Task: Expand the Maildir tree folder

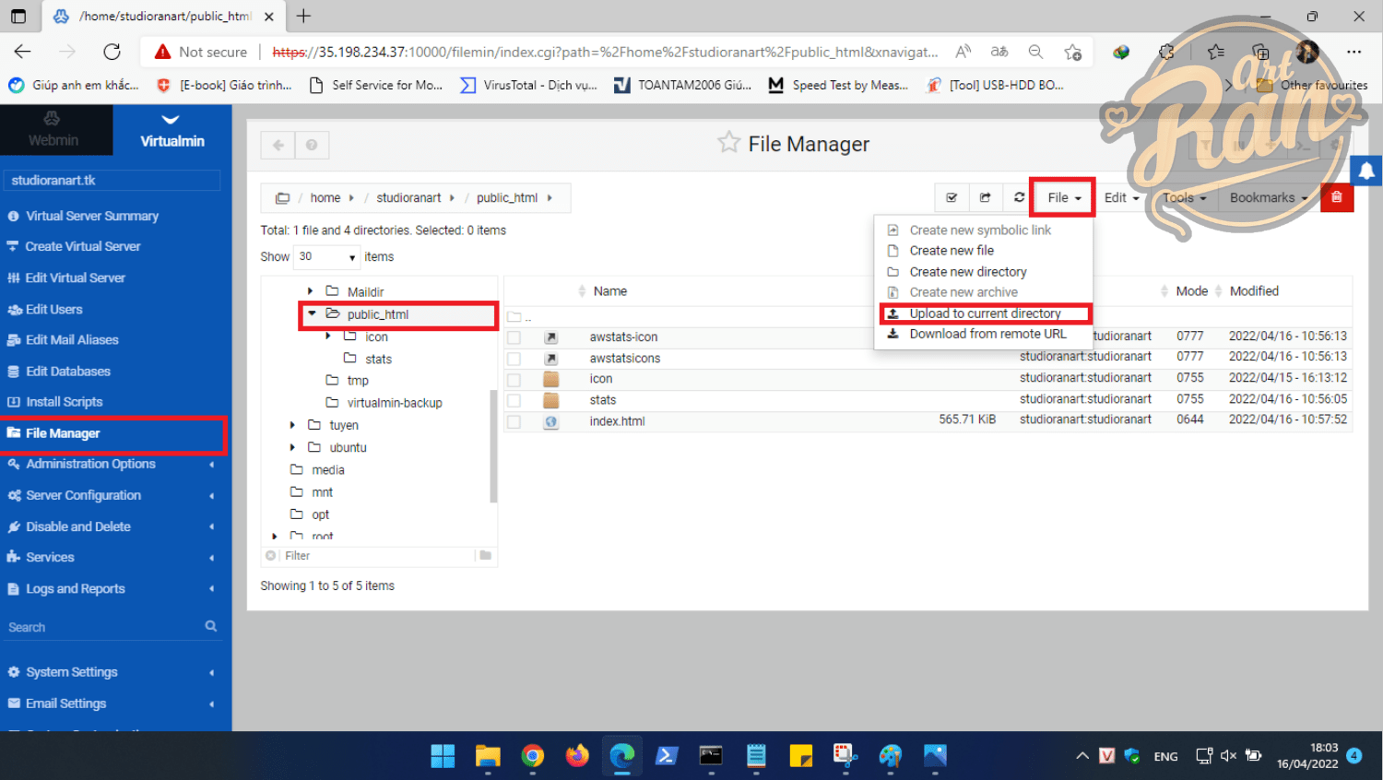Action: 310,291
